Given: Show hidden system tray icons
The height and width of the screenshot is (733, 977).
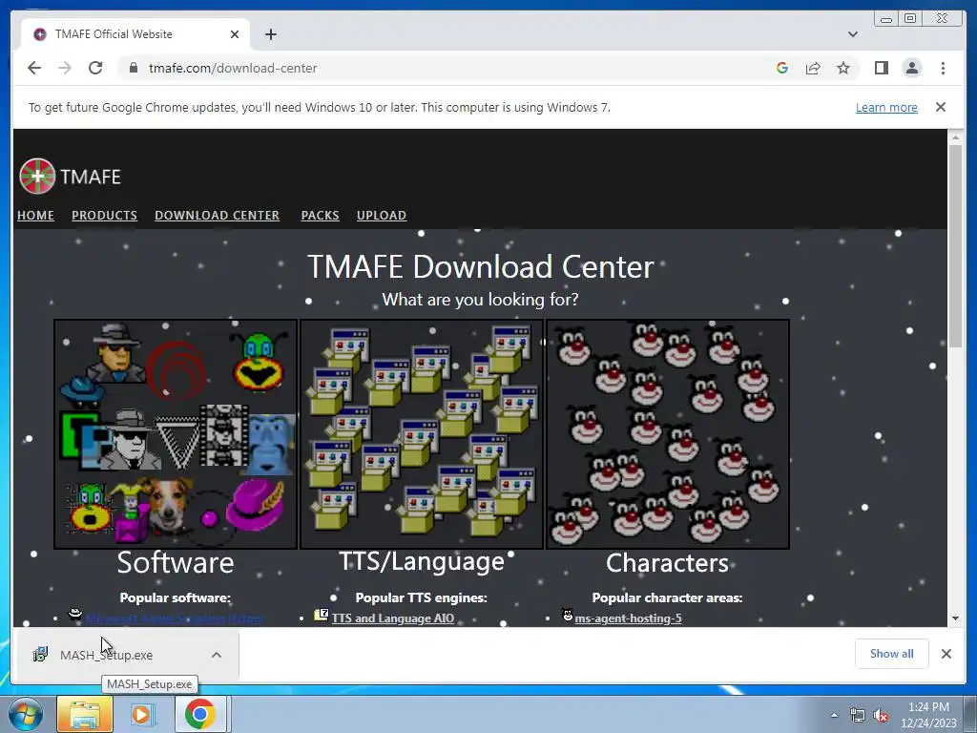Looking at the screenshot, I should (x=834, y=716).
